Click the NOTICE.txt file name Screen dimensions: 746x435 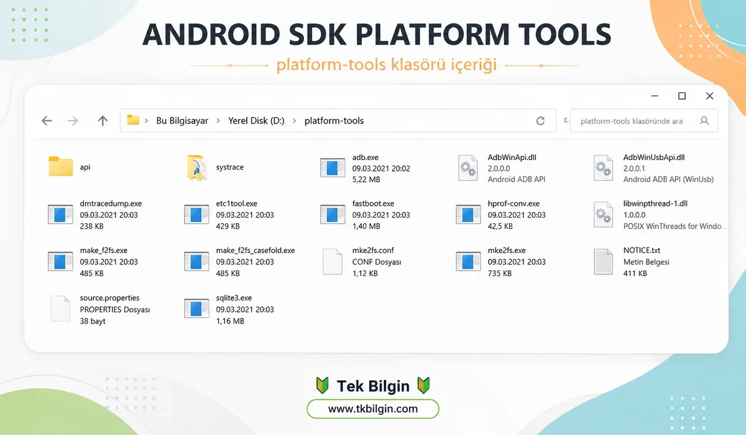pyautogui.click(x=642, y=251)
